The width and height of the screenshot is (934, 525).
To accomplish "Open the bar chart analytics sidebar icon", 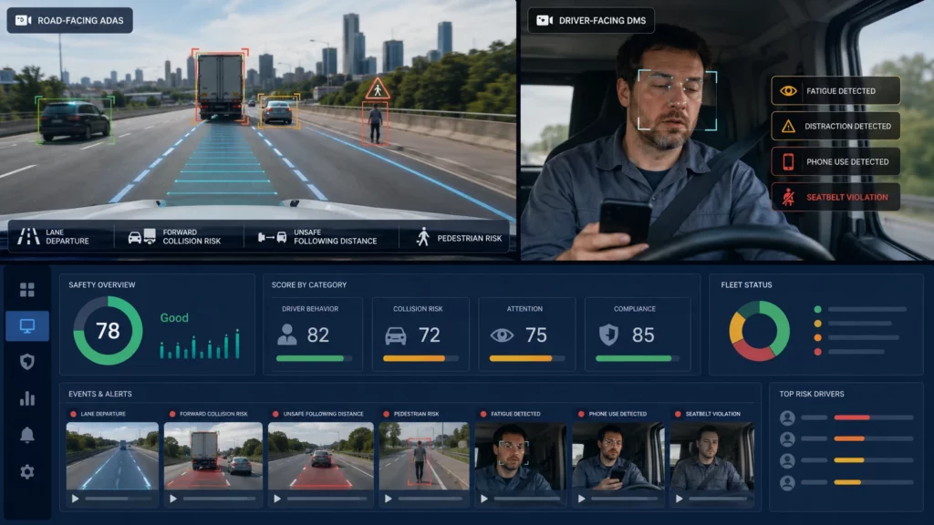I will coord(26,398).
